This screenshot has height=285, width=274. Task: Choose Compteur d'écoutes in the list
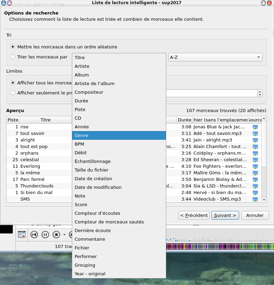point(119,213)
